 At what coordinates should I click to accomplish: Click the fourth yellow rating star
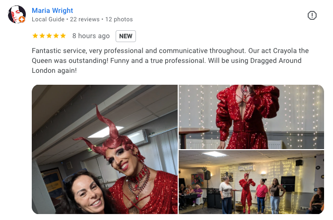(x=56, y=36)
